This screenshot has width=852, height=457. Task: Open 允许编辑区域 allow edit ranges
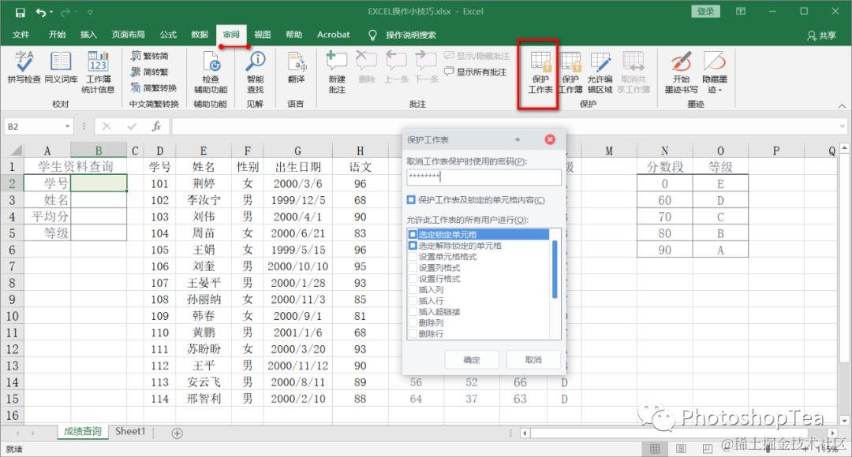click(x=600, y=72)
